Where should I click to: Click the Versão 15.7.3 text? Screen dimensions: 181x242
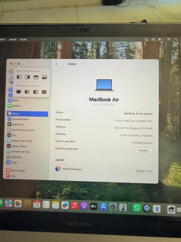pyautogui.click(x=144, y=171)
